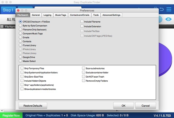Check Skip Temporary Files
The image size is (174, 118).
coord(22,68)
